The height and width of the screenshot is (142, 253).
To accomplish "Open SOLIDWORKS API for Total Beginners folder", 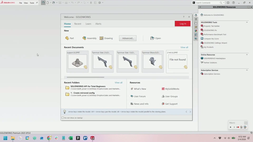I will pyautogui.click(x=93, y=87).
